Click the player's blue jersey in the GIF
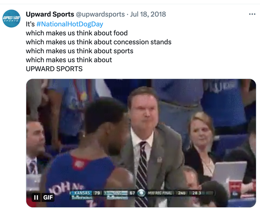The image size is (260, 212). click(x=76, y=177)
